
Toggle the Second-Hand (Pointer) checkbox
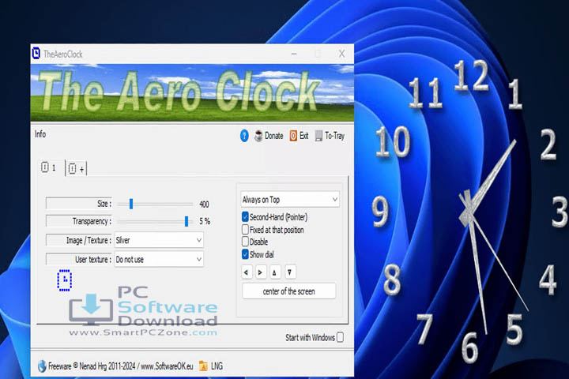[x=245, y=217]
